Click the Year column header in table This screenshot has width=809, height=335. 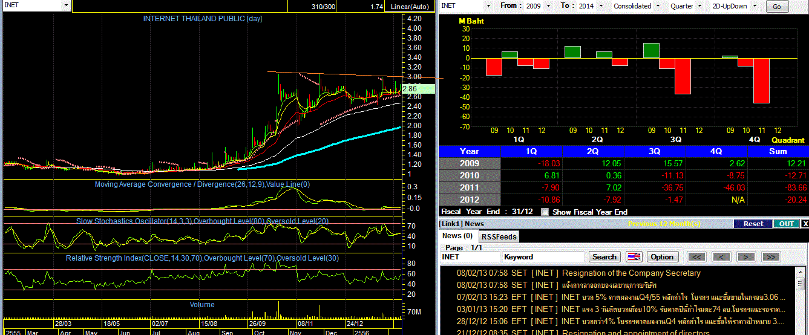(470, 151)
